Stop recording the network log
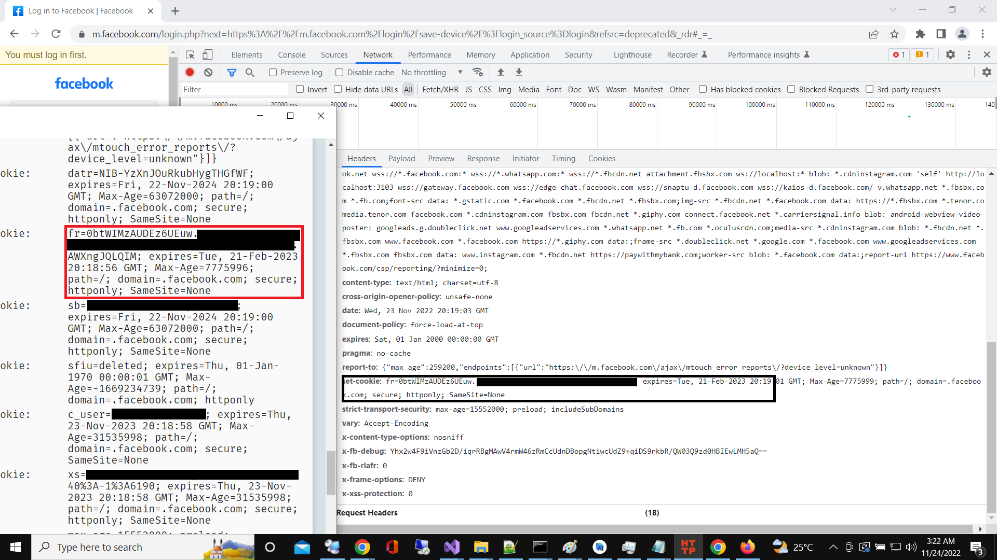This screenshot has height=560, width=997. 190,72
